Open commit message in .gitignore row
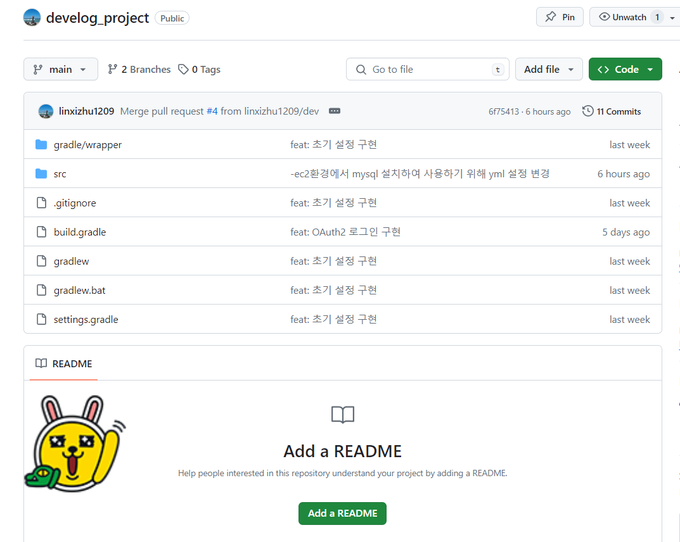The image size is (680, 542). (333, 203)
